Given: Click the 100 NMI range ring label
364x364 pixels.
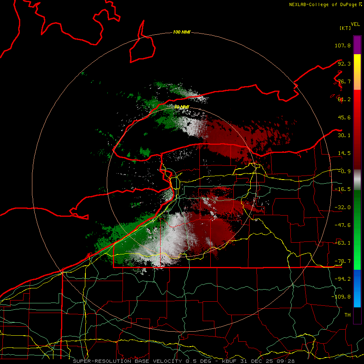Looking at the screenshot, I should pyautogui.click(x=182, y=32).
